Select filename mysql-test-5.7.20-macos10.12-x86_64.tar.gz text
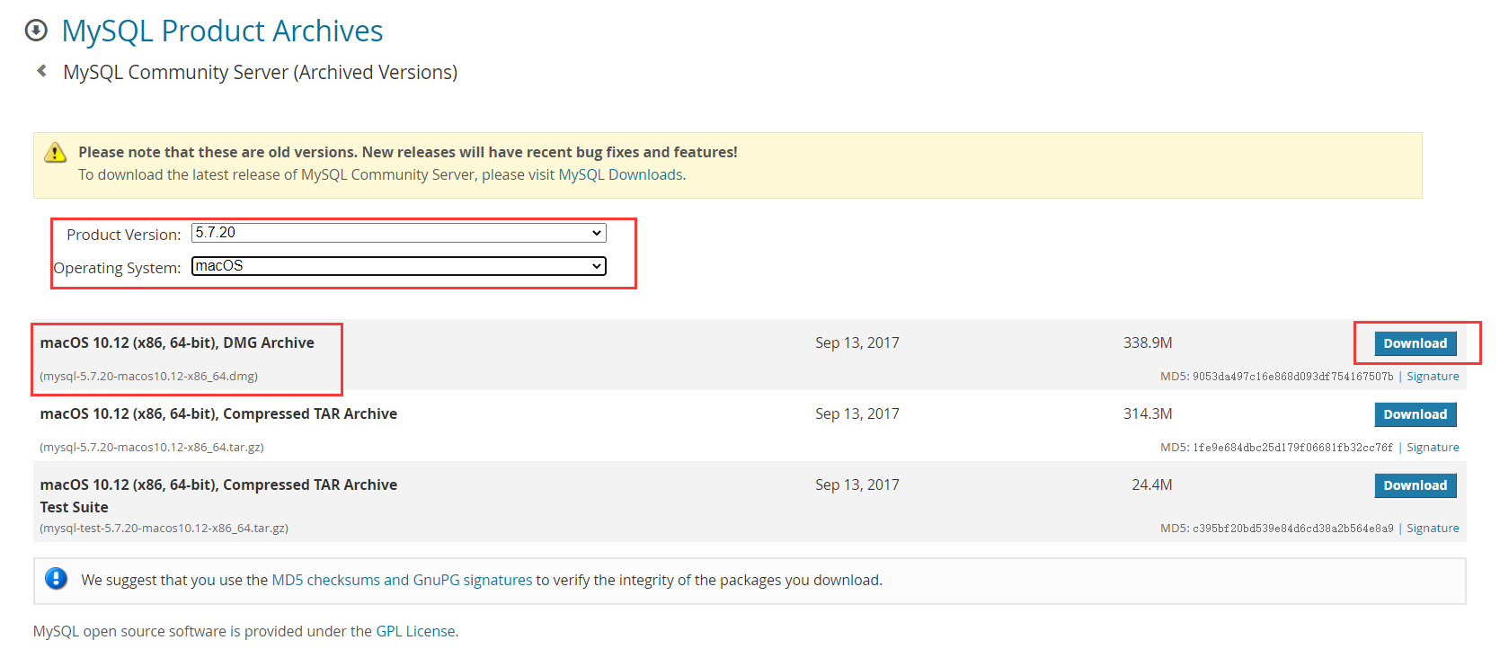This screenshot has height=658, width=1500. (164, 529)
